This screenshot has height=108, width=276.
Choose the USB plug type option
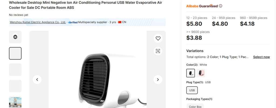click(x=192, y=90)
